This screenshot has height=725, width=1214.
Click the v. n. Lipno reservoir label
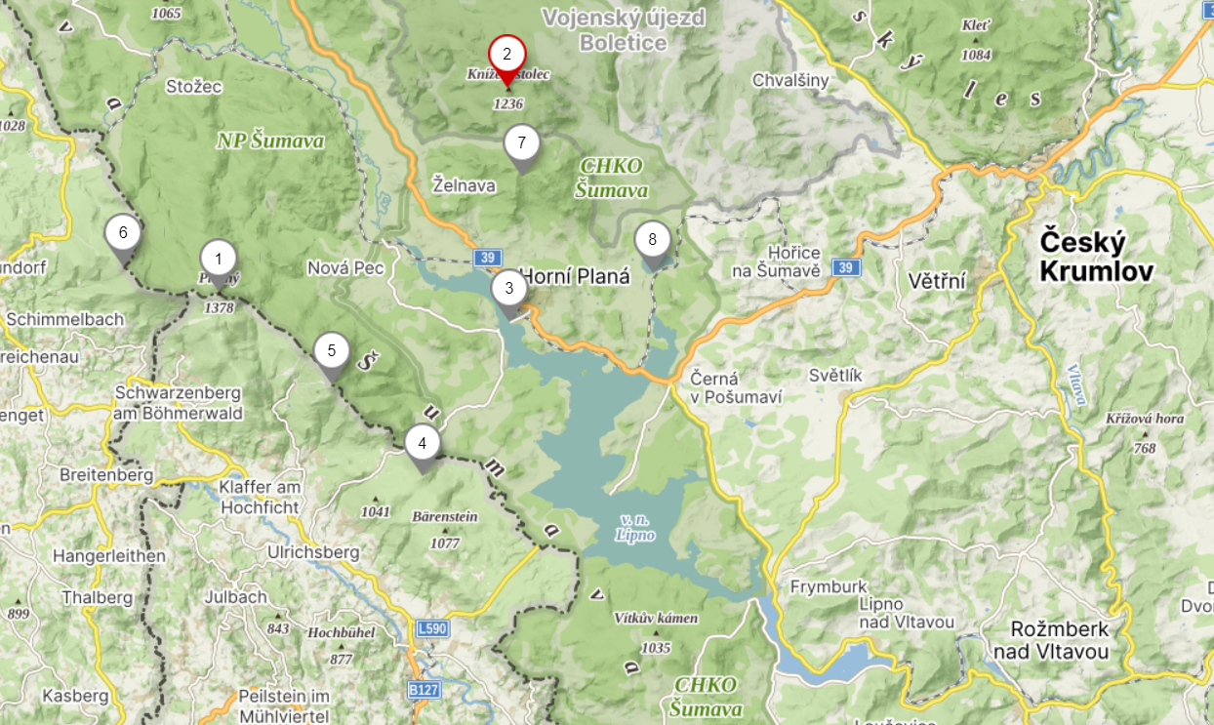[635, 528]
